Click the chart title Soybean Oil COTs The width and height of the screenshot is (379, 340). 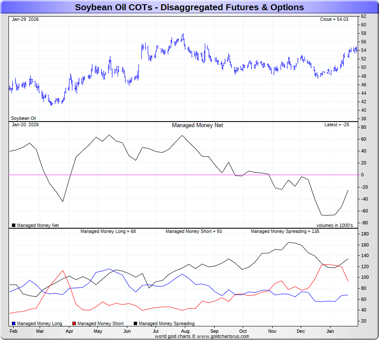point(189,7)
